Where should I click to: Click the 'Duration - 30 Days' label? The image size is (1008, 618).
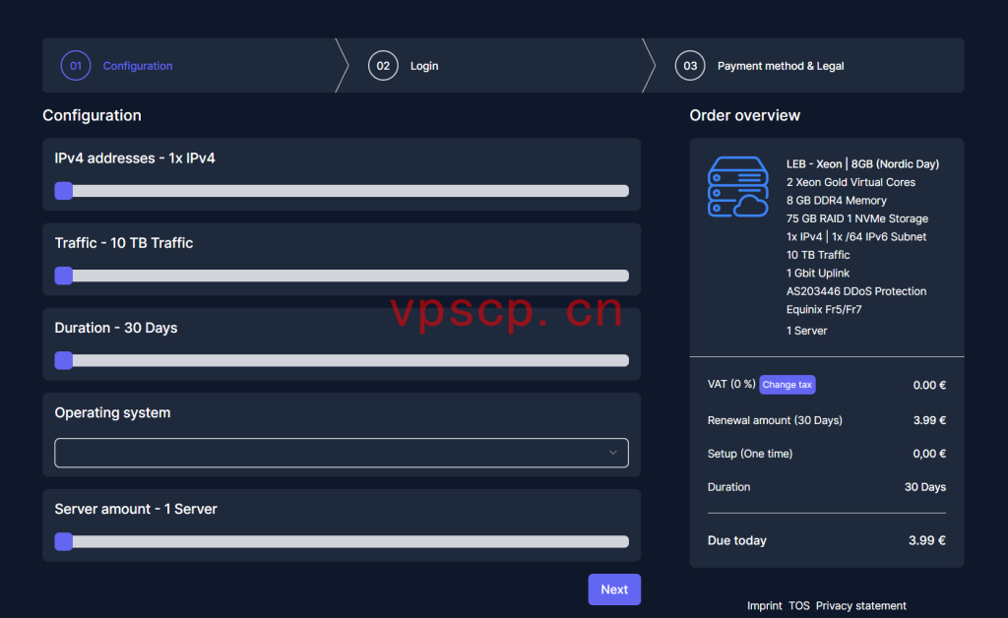116,328
